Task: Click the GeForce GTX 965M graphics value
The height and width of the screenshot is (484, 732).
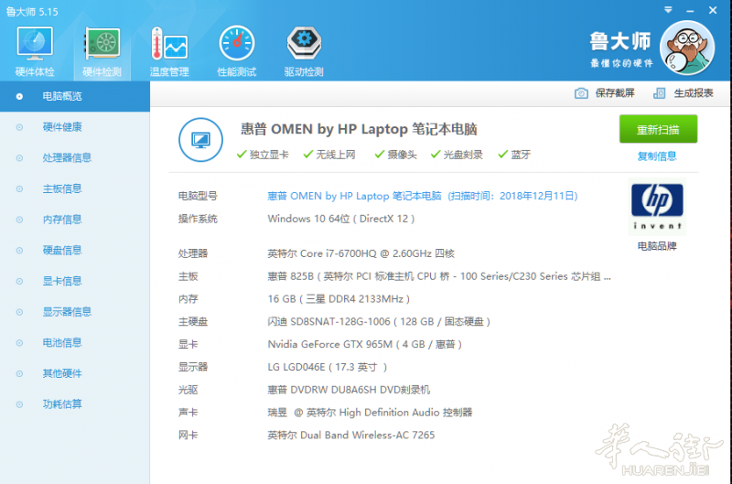Action: 364,344
